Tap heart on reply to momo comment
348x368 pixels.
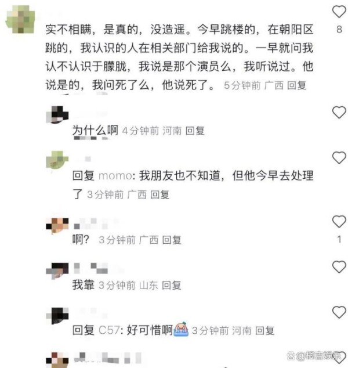pyautogui.click(x=339, y=158)
